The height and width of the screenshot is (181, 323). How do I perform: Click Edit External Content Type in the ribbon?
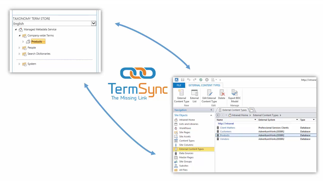point(209,96)
